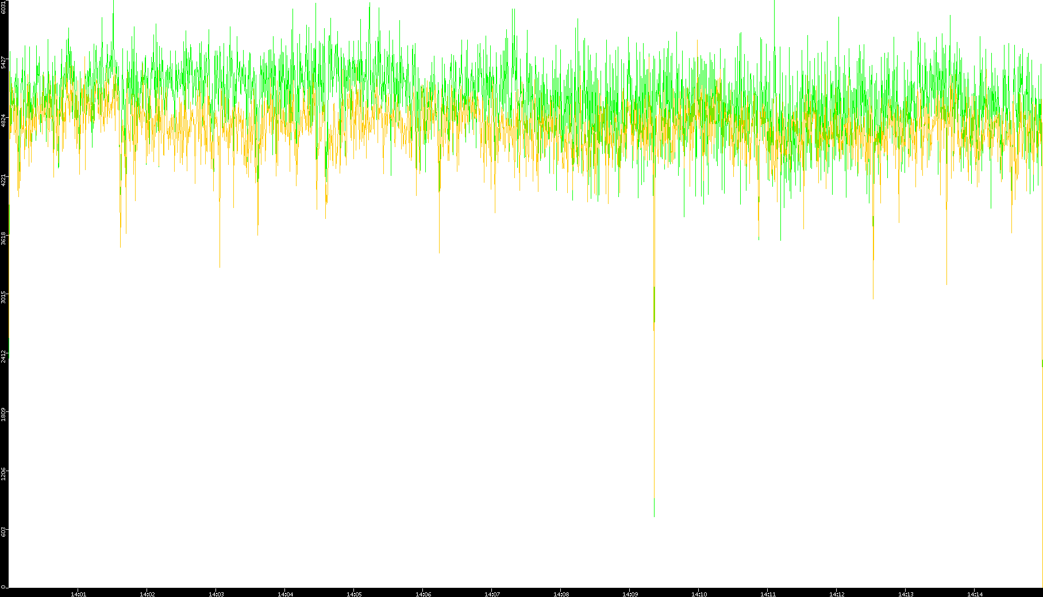Screen dimensions: 1043x597
Task: Click the 14:03 timestamp on the x-axis
Action: [x=216, y=594]
